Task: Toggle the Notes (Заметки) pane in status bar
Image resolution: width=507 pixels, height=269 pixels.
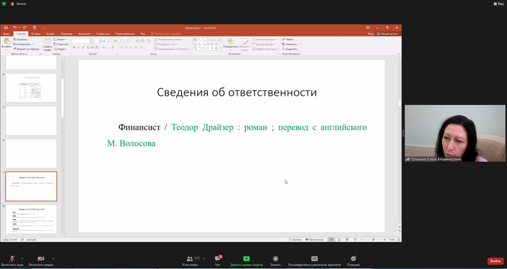Action: coord(295,240)
